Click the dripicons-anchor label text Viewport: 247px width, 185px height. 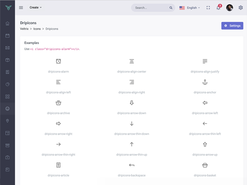[205, 92]
